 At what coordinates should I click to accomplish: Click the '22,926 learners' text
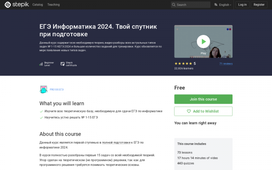(184, 68)
